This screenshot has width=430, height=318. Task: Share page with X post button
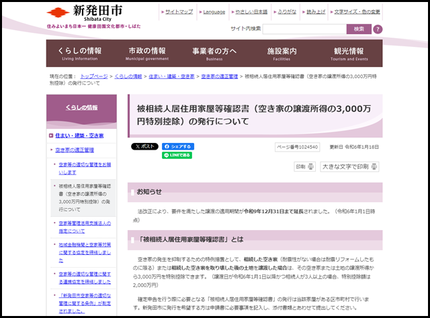(x=144, y=146)
